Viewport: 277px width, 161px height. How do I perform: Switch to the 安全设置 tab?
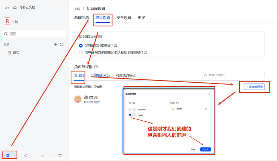click(124, 18)
